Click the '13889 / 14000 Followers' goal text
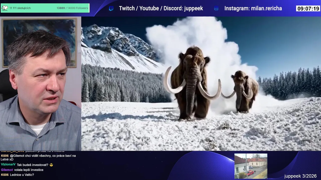The height and width of the screenshot is (180, 321). click(72, 8)
